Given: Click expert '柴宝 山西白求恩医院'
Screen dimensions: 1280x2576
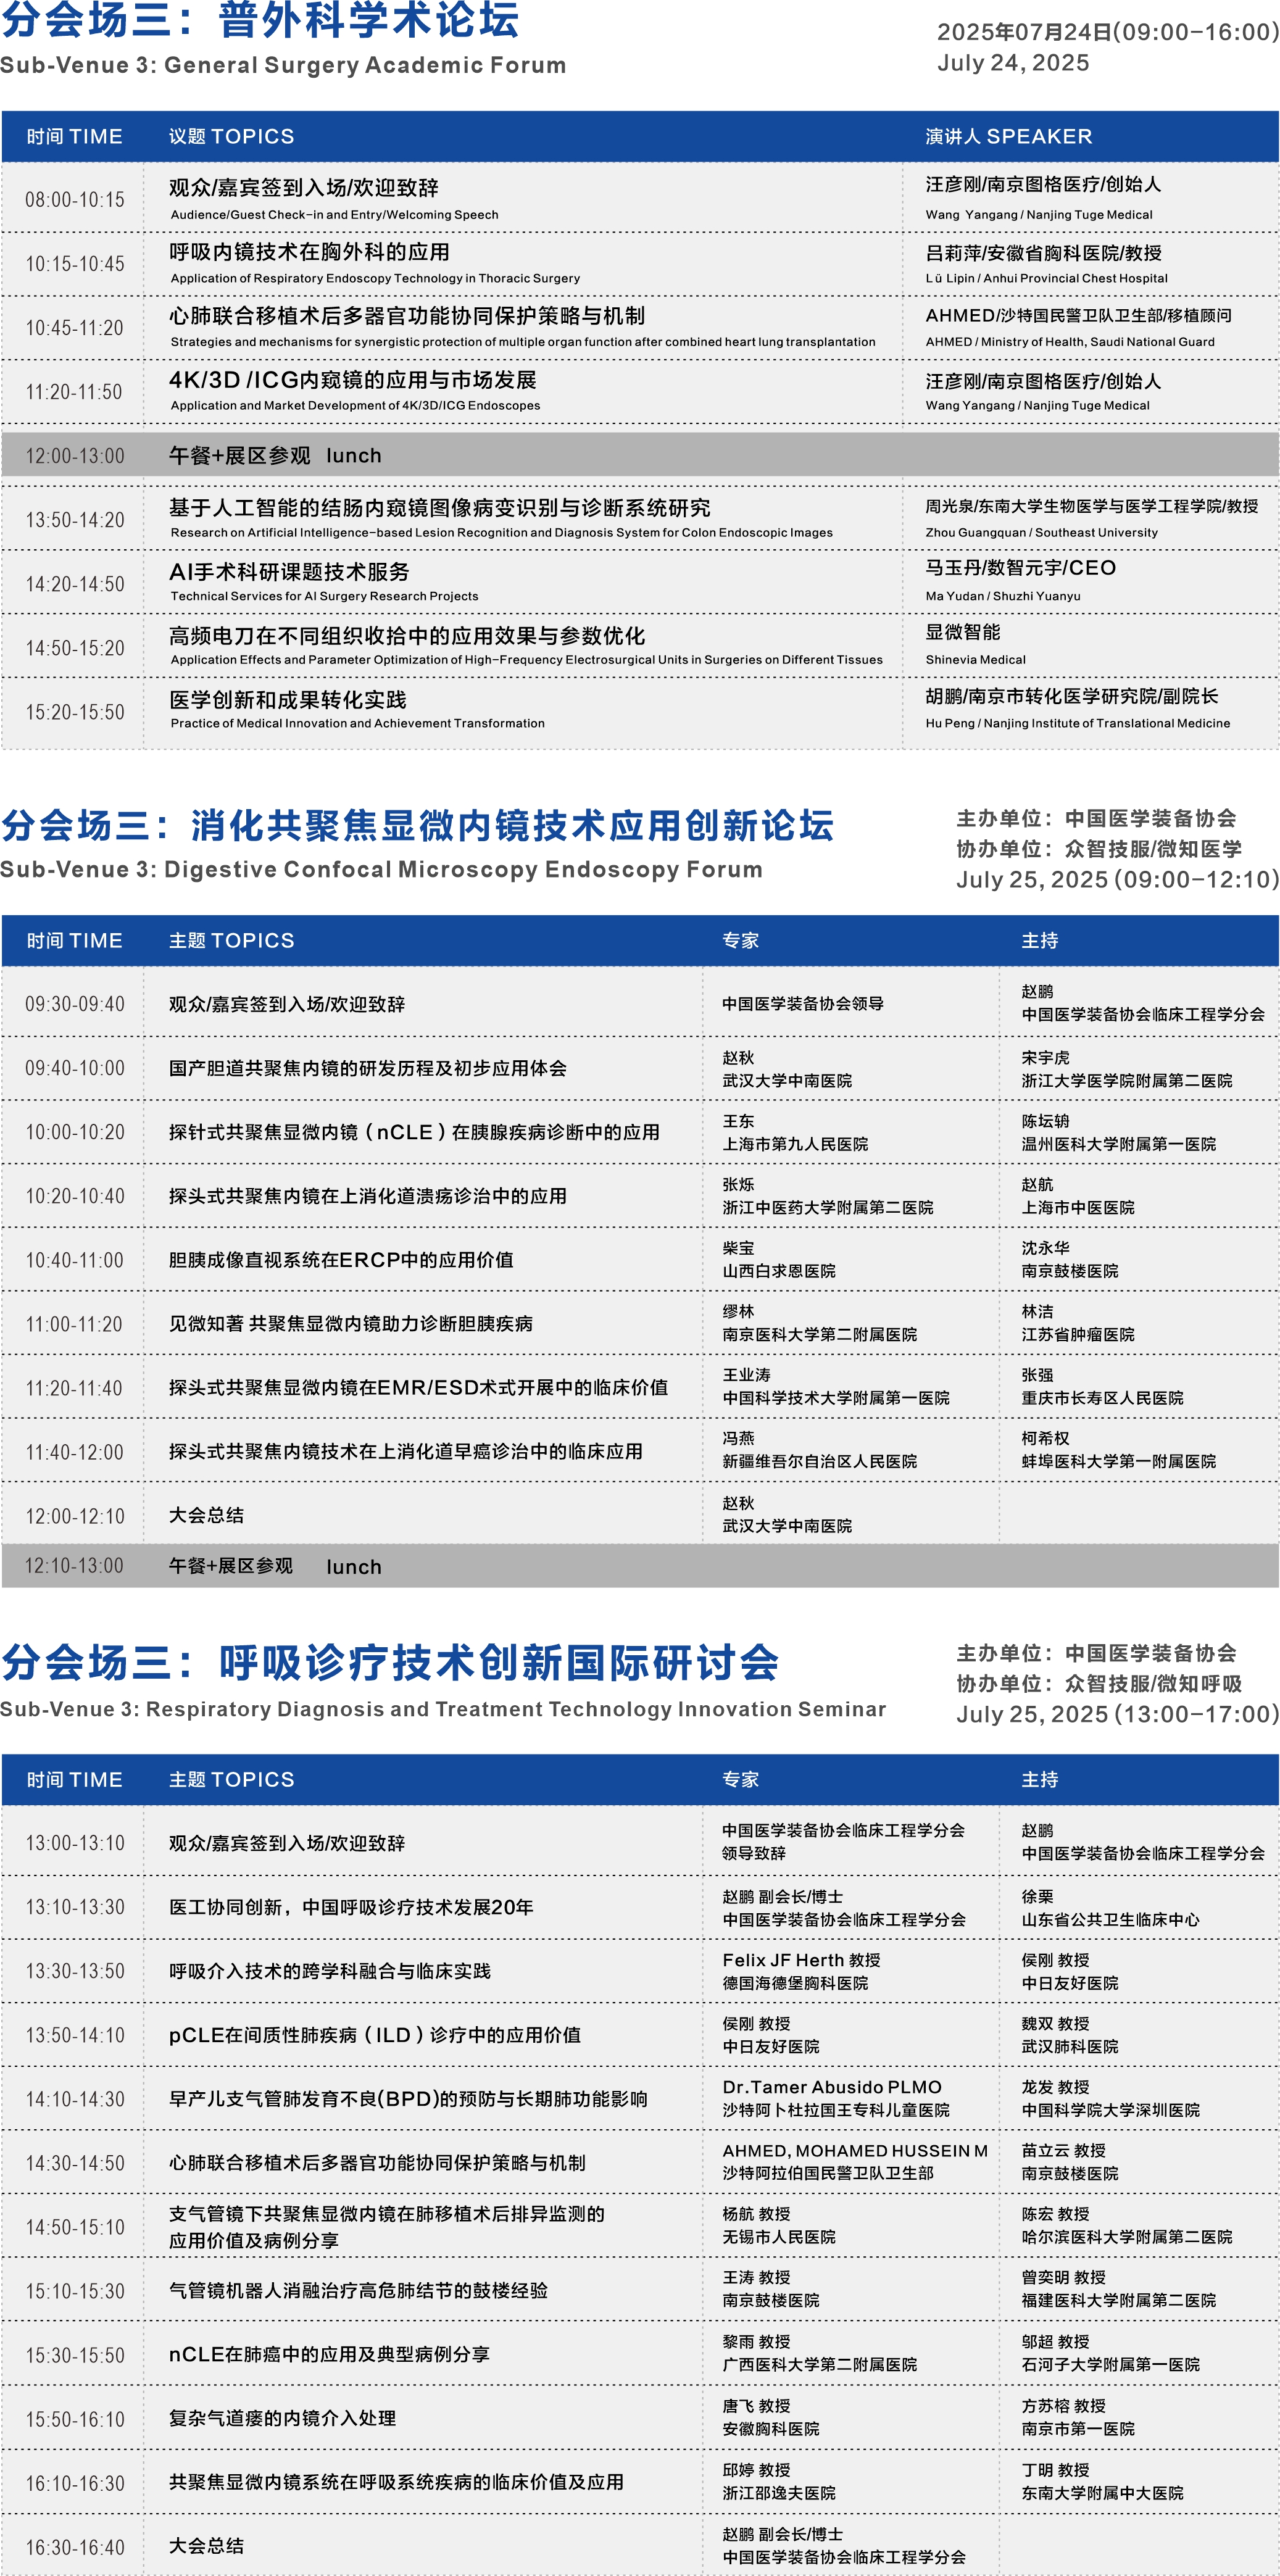Looking at the screenshot, I should [x=779, y=1260].
